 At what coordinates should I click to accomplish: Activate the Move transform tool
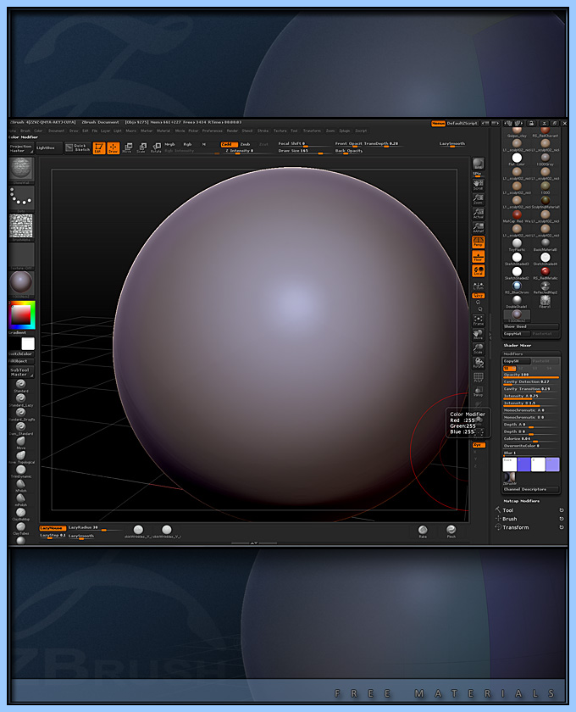click(x=128, y=148)
